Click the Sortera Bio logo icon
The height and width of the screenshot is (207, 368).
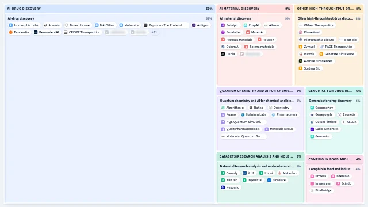[x=301, y=68]
